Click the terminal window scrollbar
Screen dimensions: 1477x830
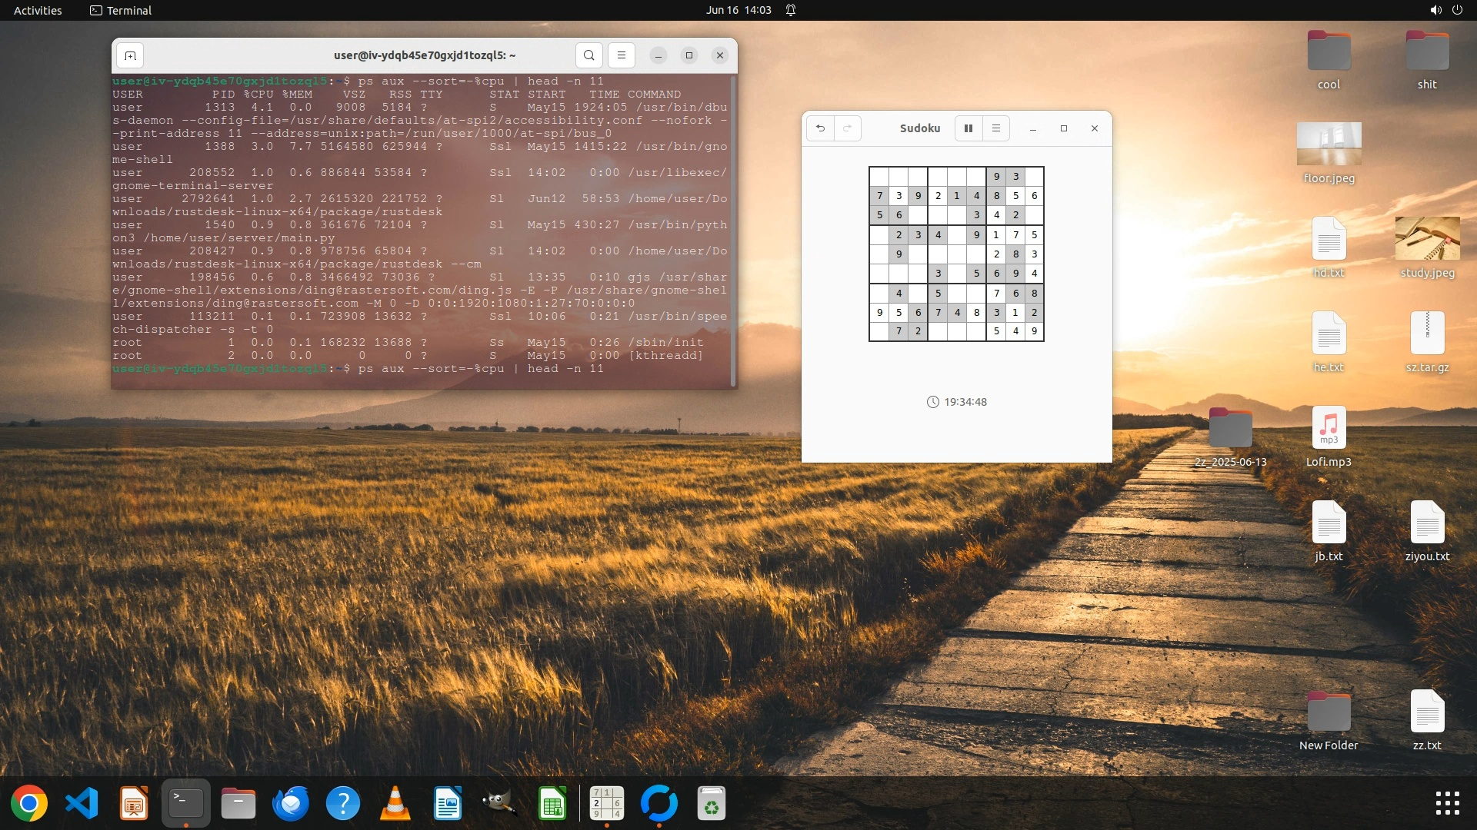734,231
